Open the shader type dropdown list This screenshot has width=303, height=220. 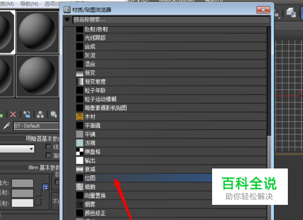(x=17, y=149)
